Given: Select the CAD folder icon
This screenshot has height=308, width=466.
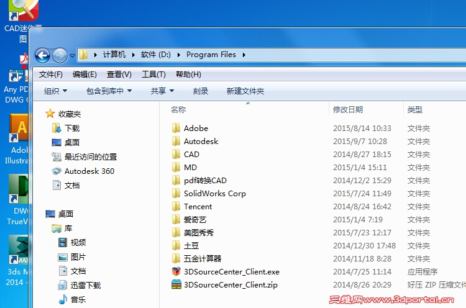Looking at the screenshot, I should pyautogui.click(x=176, y=154).
